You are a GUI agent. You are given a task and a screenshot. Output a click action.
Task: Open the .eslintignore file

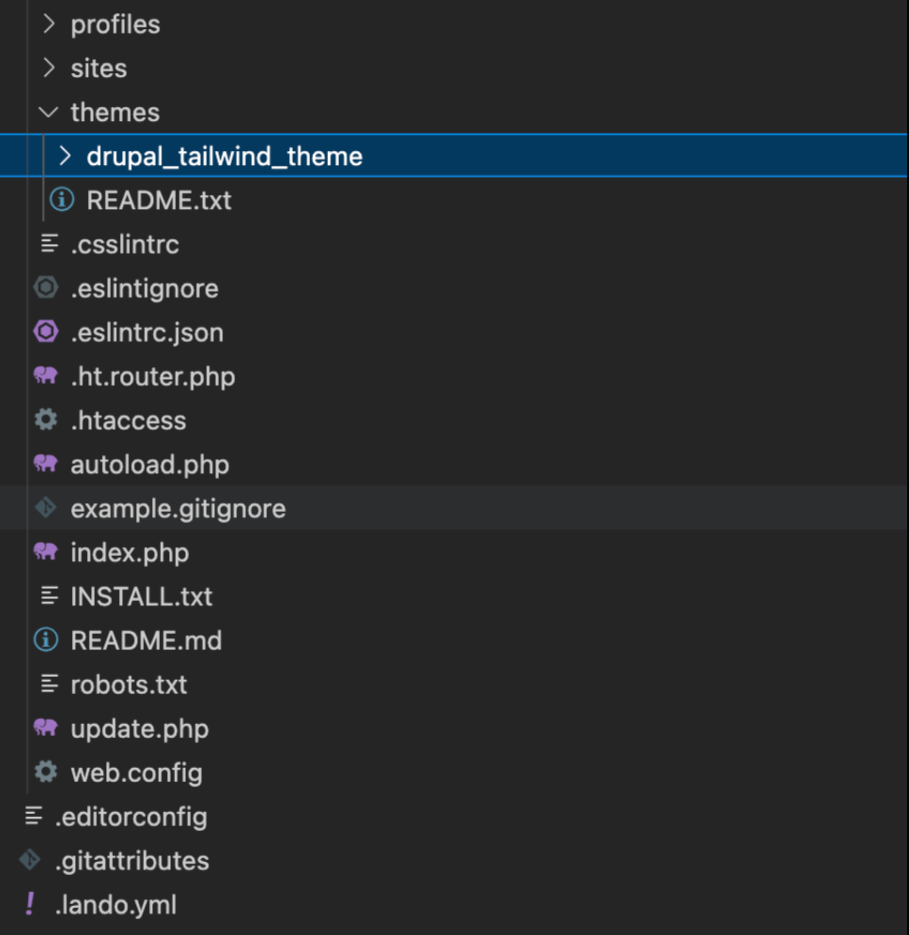145,288
